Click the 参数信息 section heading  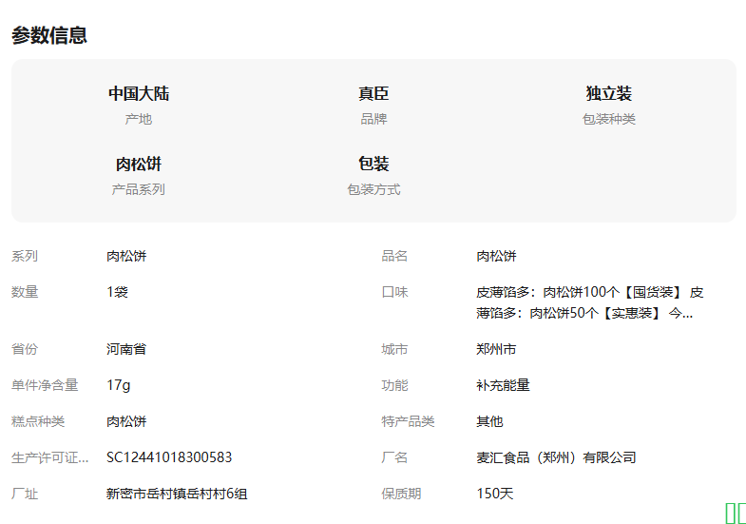click(x=49, y=35)
